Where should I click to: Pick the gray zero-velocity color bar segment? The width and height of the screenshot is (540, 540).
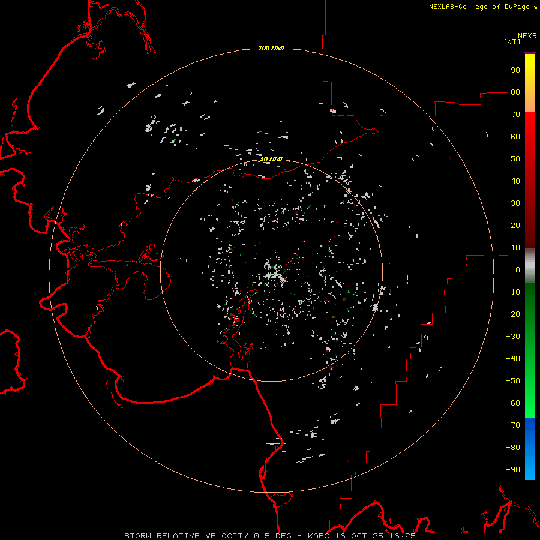click(530, 266)
